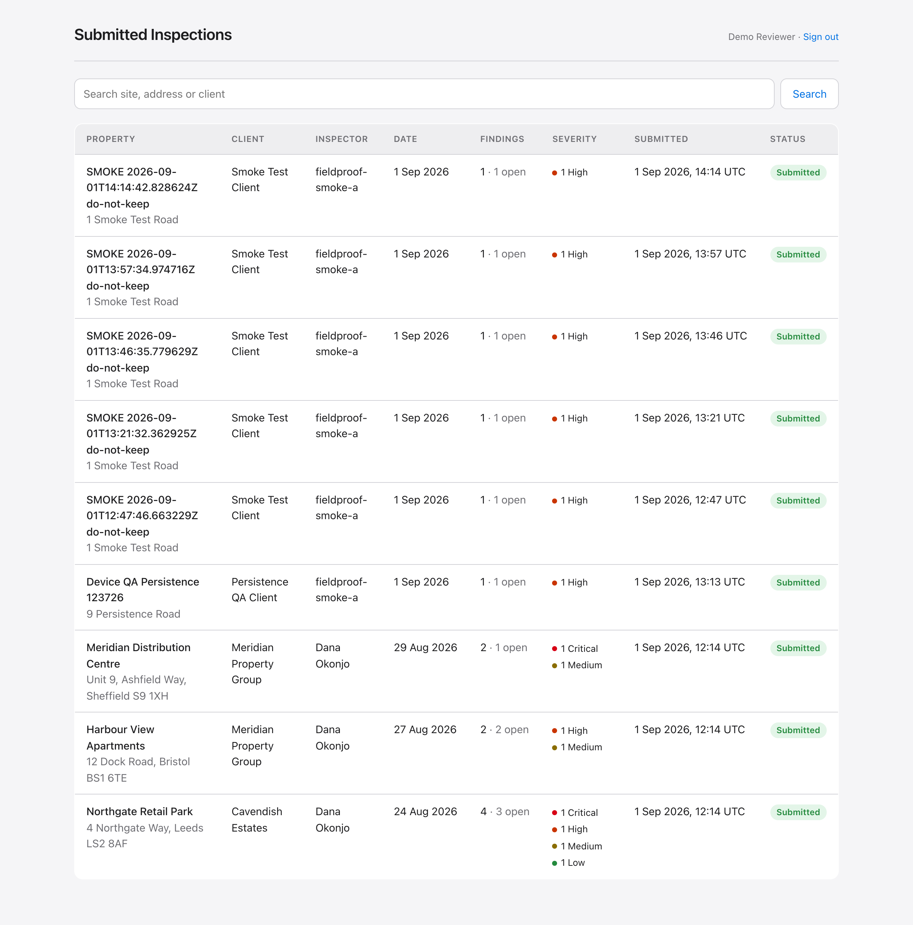The image size is (913, 925).
Task: Click 1 High severity in Northgate Retail Park row
Action: 570,829
